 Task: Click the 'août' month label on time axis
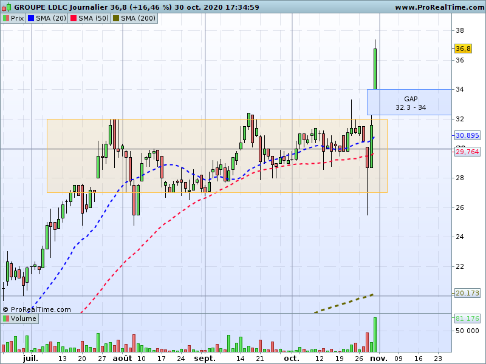(122, 359)
